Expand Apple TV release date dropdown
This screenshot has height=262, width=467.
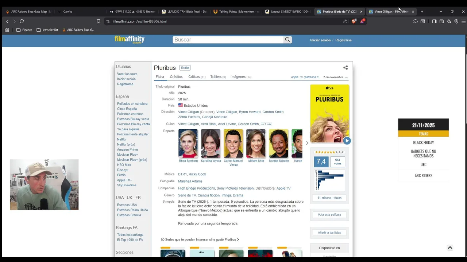coord(346,78)
